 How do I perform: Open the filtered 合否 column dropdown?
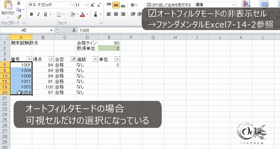click(73, 59)
